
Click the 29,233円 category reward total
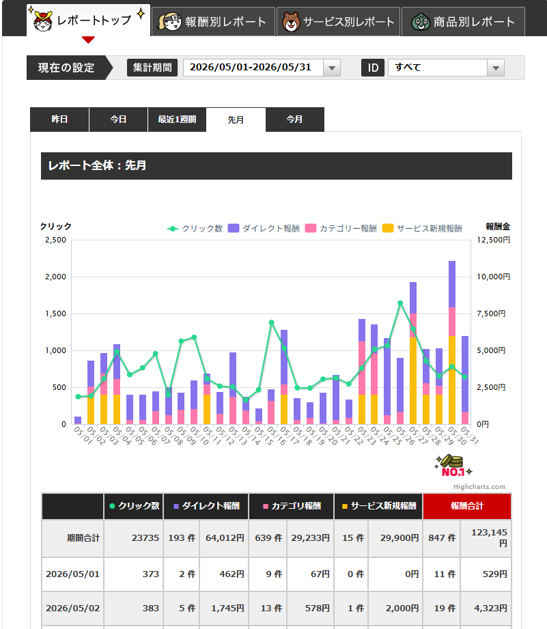[311, 538]
